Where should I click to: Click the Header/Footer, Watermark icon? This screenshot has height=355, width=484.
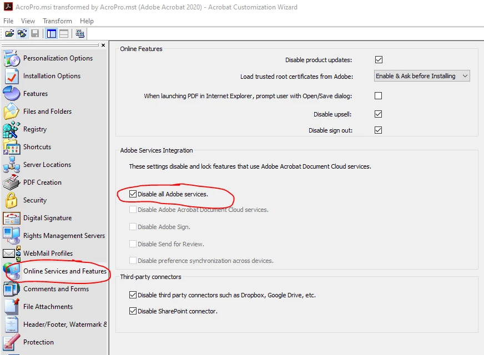12,324
